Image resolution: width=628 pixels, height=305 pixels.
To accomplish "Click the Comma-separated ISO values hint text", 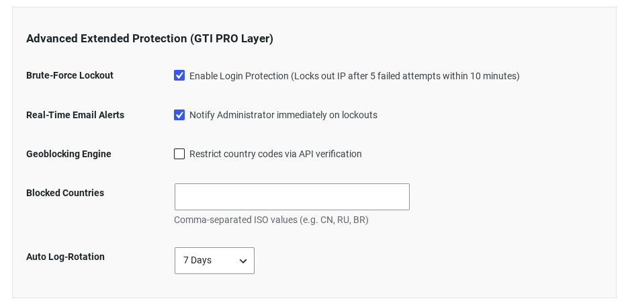I will click(271, 220).
